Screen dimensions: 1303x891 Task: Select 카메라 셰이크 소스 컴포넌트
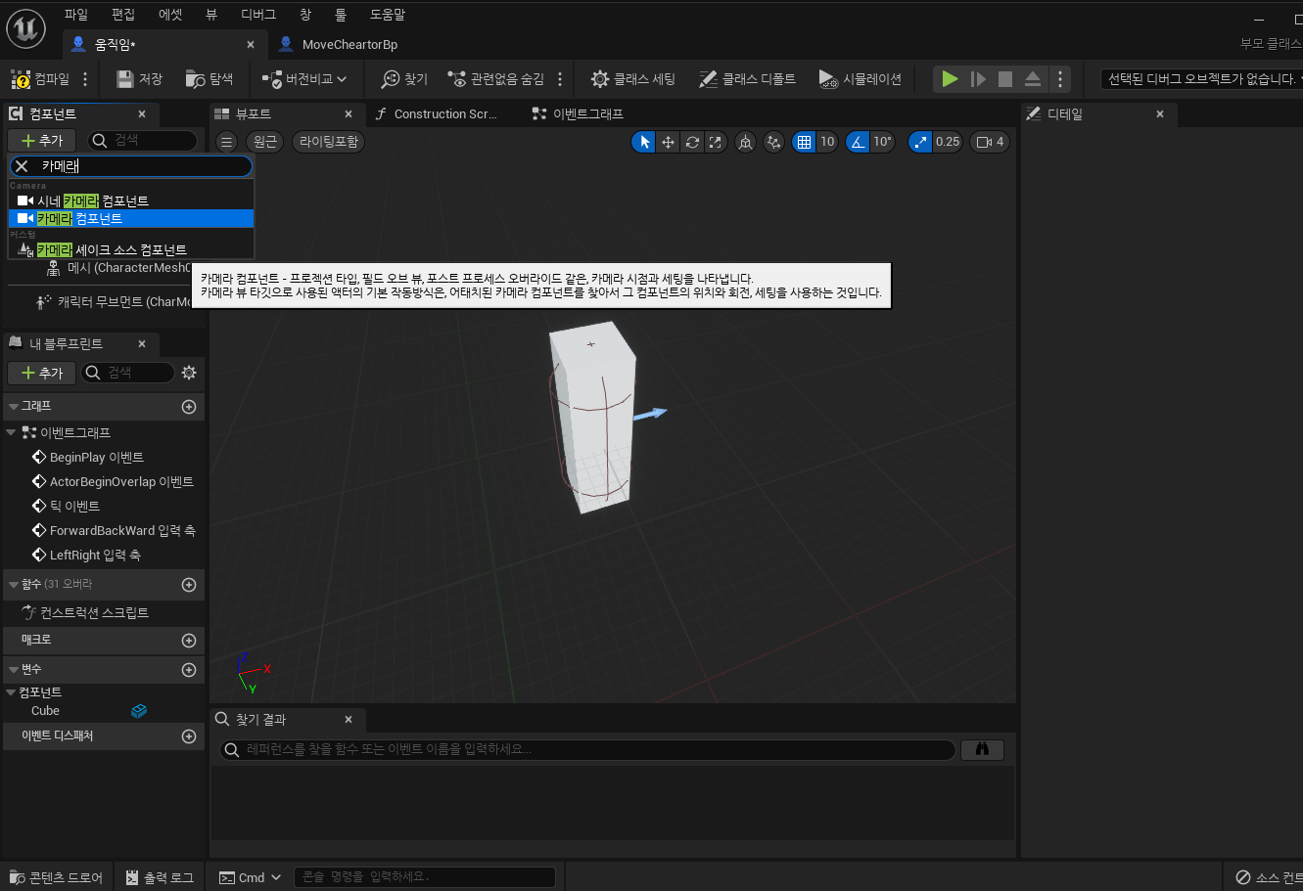(131, 249)
